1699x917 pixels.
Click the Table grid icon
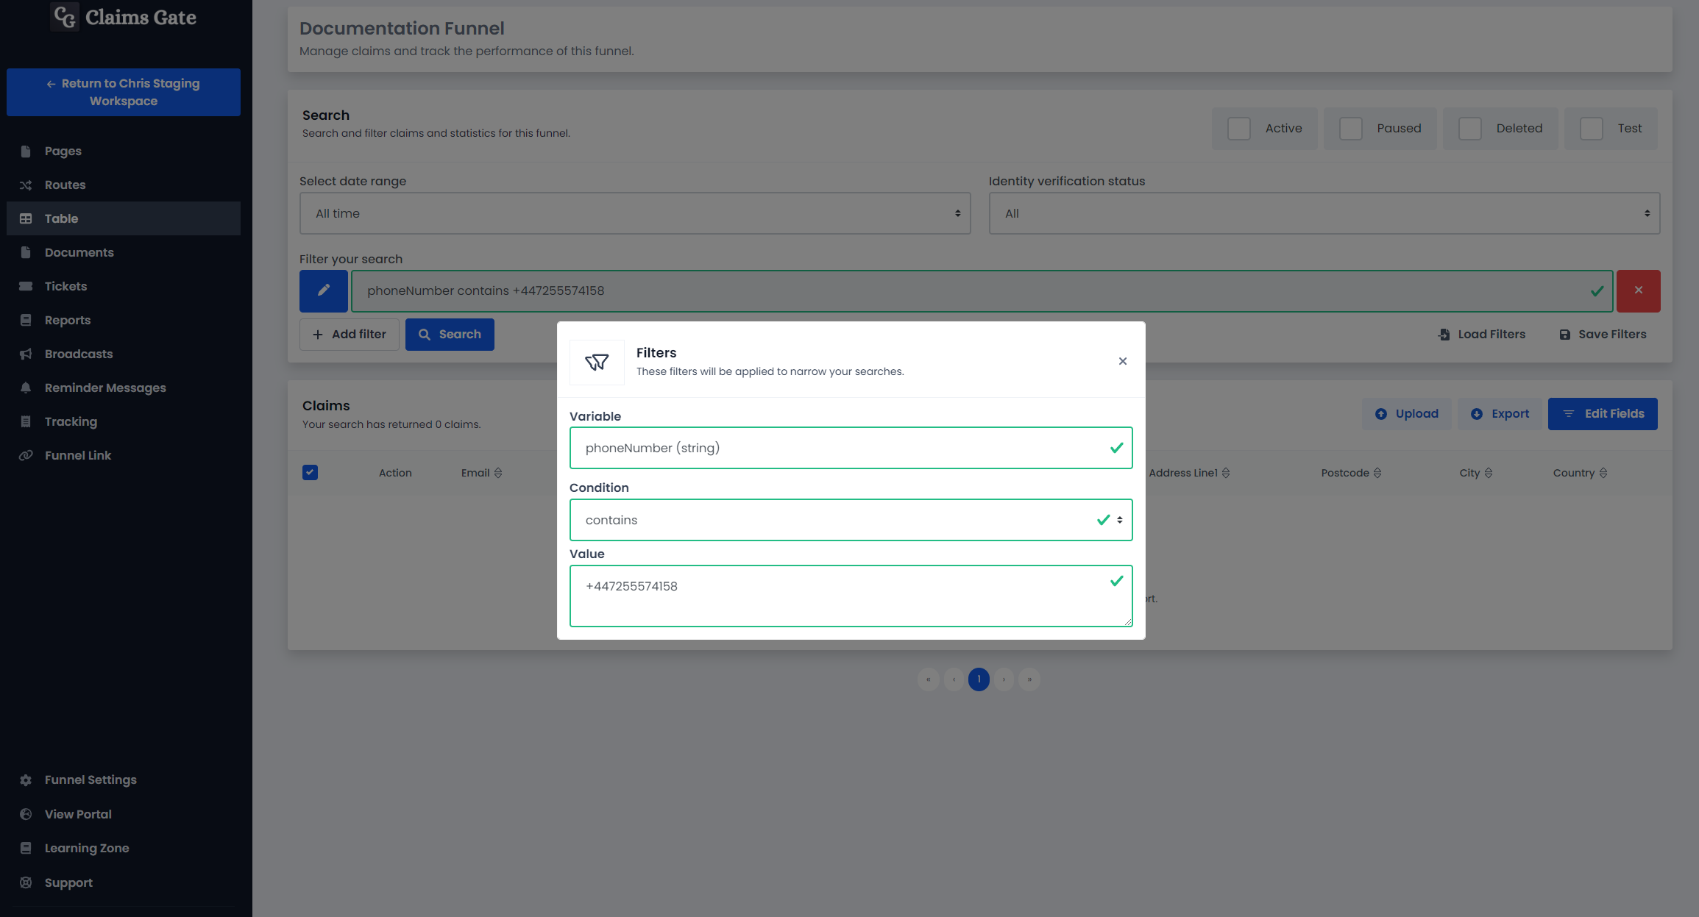[x=26, y=218]
